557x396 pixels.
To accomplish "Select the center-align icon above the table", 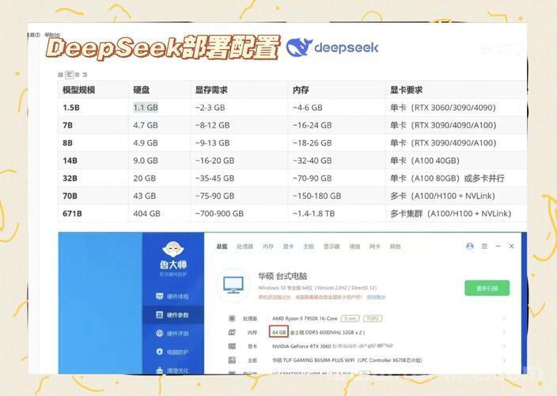I will tap(77, 74).
